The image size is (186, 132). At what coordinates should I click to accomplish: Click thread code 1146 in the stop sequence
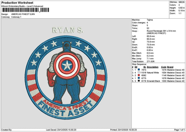(x=164, y=75)
